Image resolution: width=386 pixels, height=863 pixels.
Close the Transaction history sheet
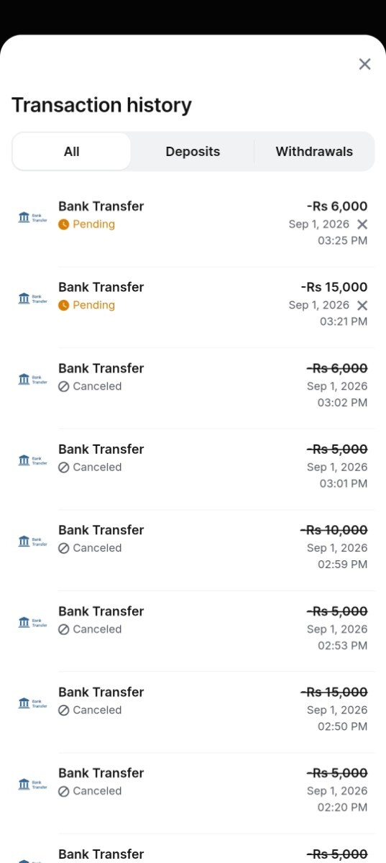[364, 64]
